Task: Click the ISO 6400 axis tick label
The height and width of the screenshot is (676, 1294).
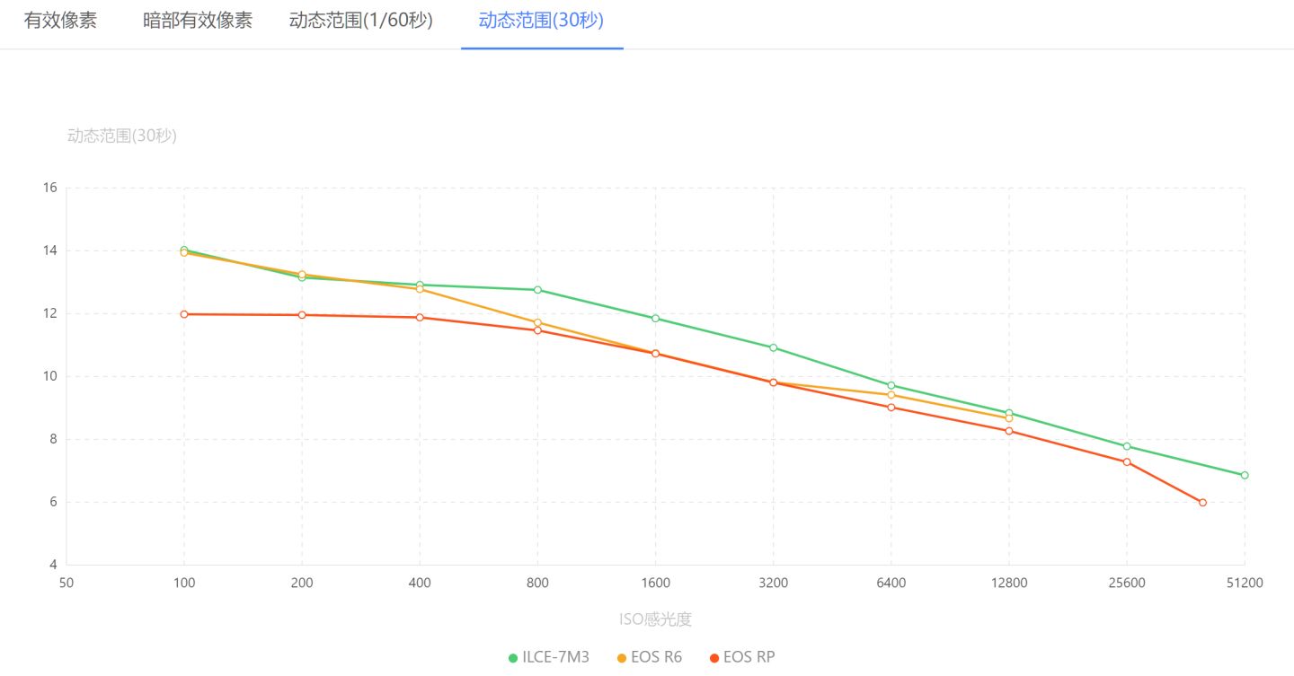Action: pos(891,583)
